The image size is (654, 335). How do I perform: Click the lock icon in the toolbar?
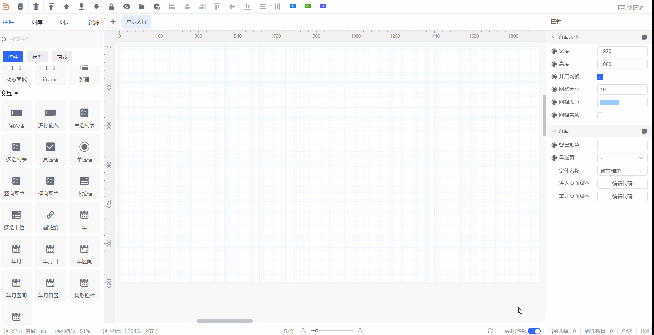coord(111,6)
